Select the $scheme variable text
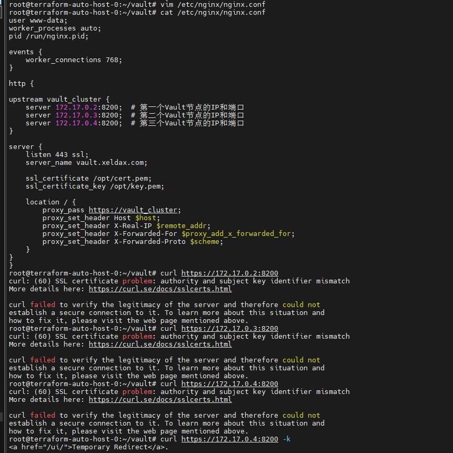This screenshot has width=453, height=453. pos(205,242)
